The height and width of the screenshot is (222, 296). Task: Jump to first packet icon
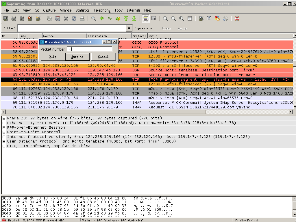(126, 18)
